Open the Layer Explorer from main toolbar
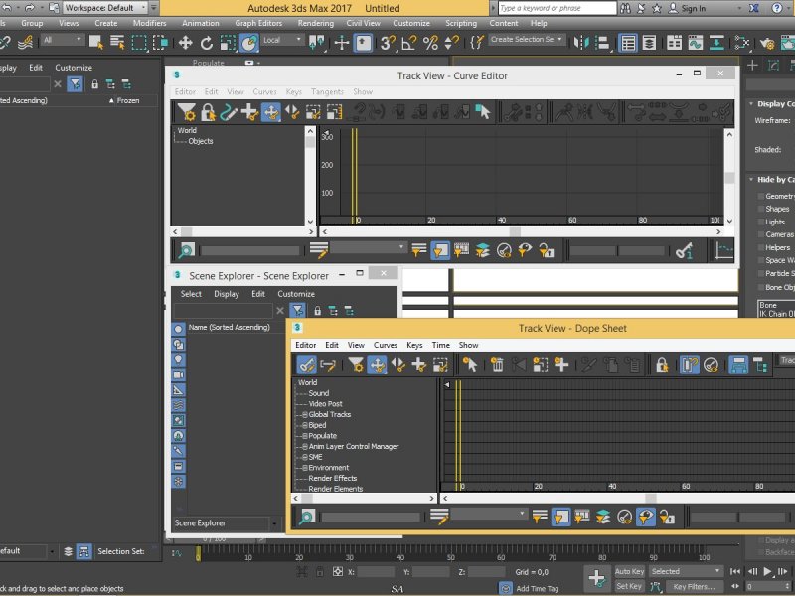The height and width of the screenshot is (596, 795). (649, 43)
